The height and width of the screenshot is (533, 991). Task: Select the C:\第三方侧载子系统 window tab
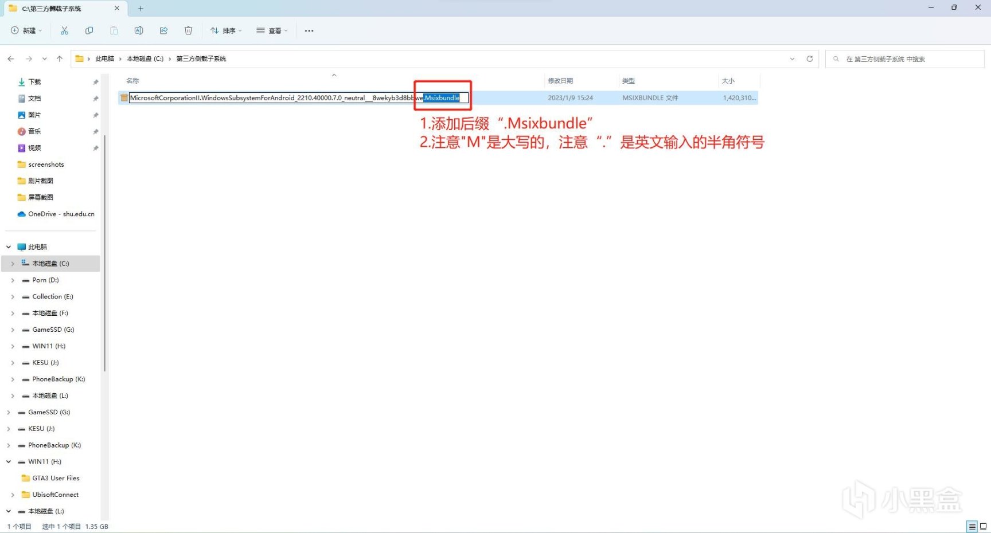click(x=64, y=9)
